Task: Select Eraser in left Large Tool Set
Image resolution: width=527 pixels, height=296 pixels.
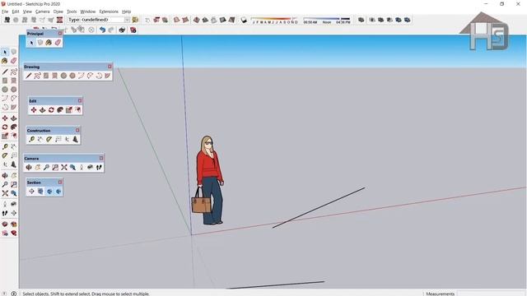Action: (13, 61)
